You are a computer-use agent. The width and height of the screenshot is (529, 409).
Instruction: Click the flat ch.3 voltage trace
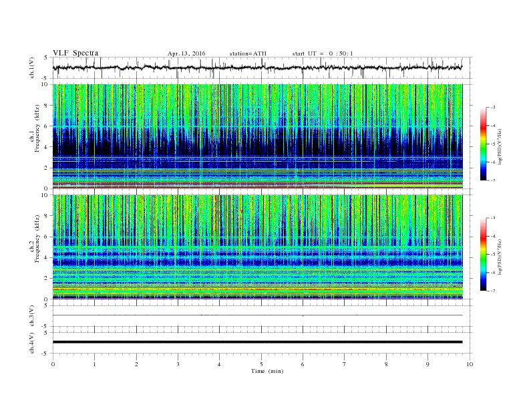point(257,315)
